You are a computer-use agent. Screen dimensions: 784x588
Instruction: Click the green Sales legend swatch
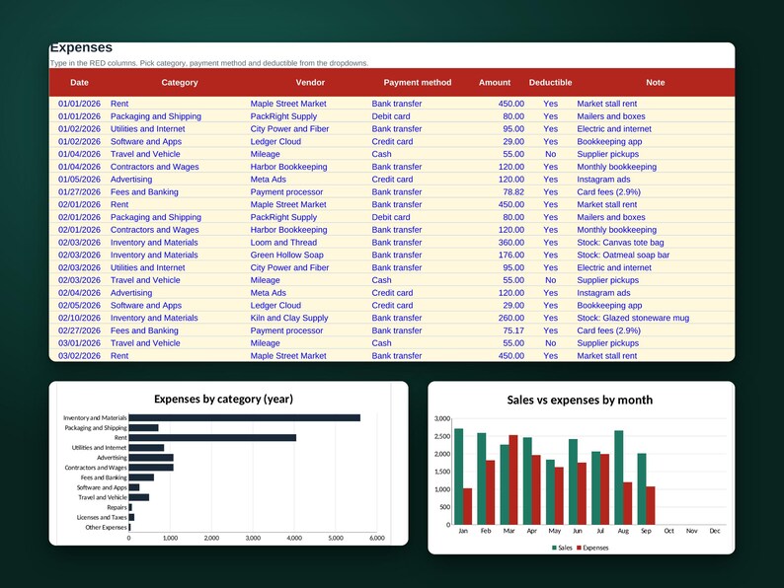click(554, 548)
